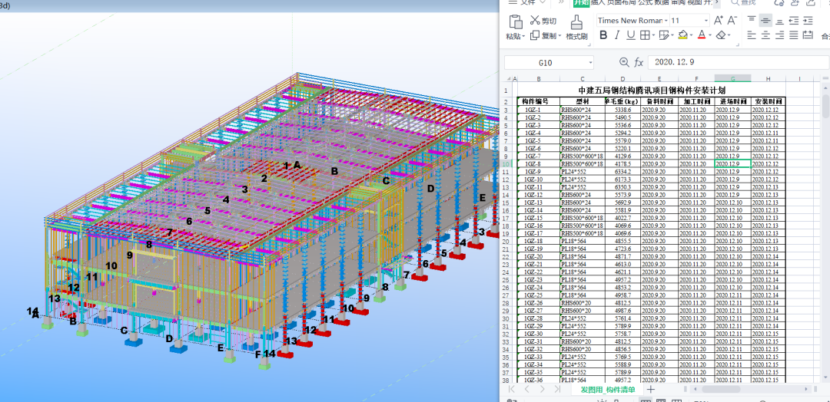Select the title cell 中建五局钢结构腾讯项目钢构件安装计划
Screen dimensions: 830x402
651,91
